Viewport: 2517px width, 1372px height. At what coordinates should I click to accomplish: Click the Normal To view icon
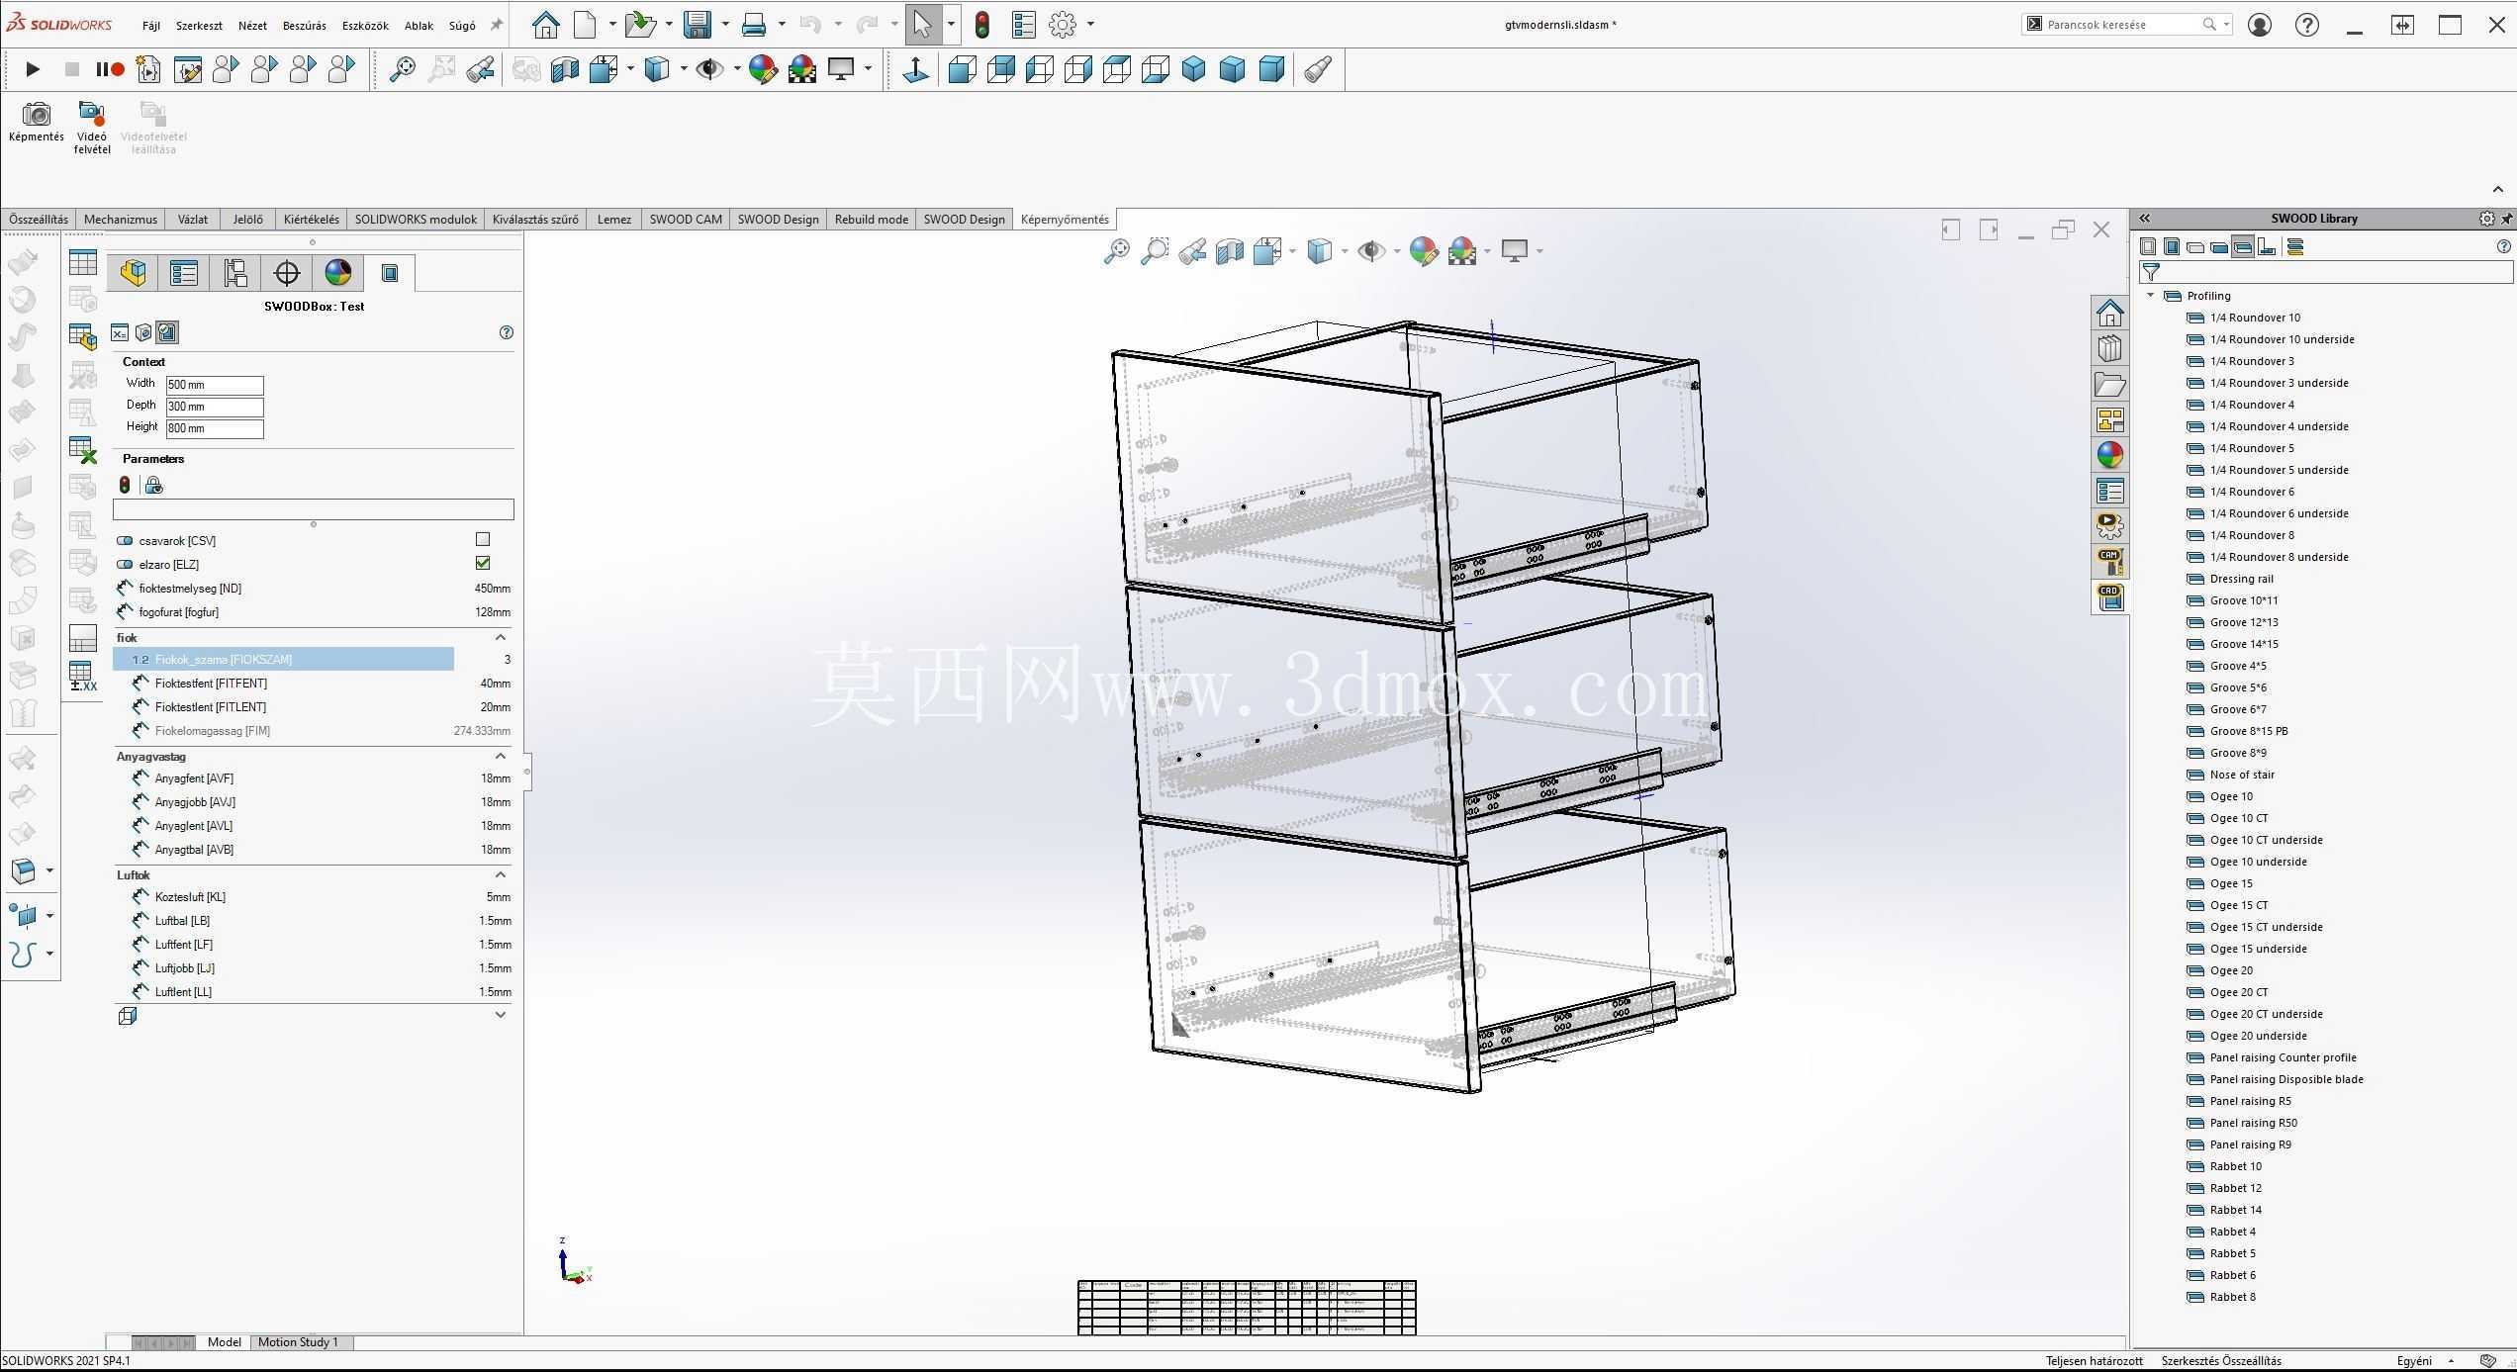[916, 69]
